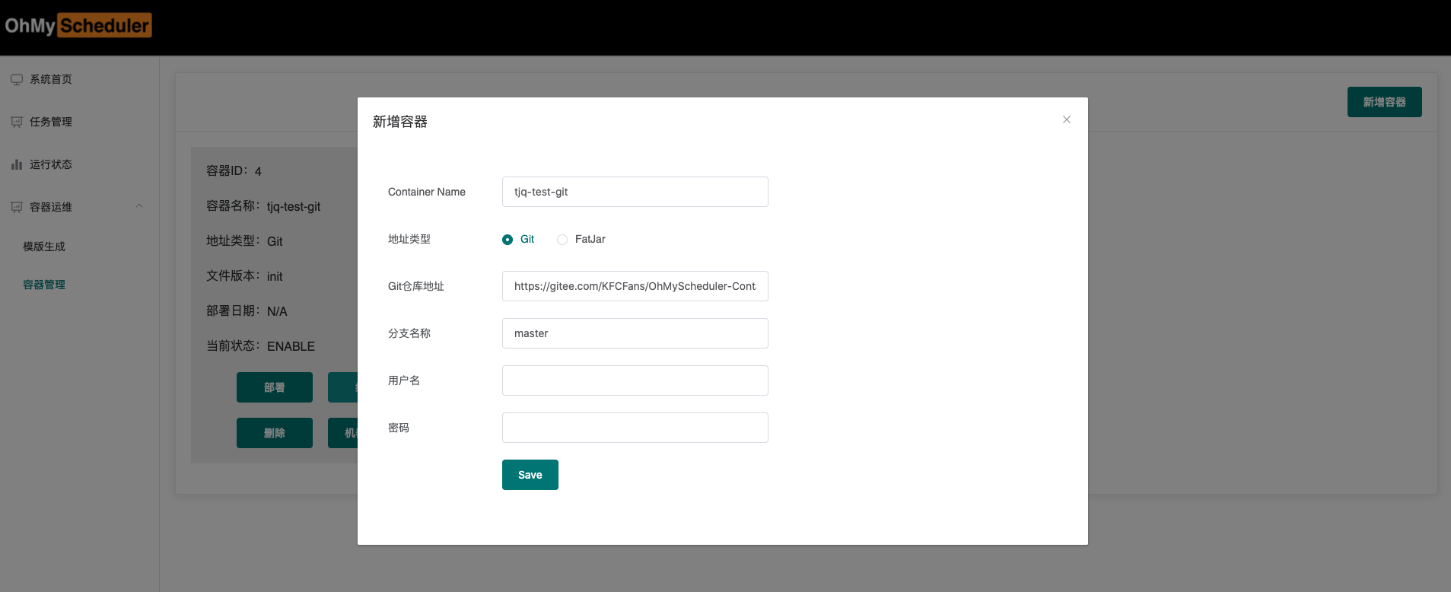Focus the 用户名 input field
The image size is (1451, 592).
tap(635, 380)
